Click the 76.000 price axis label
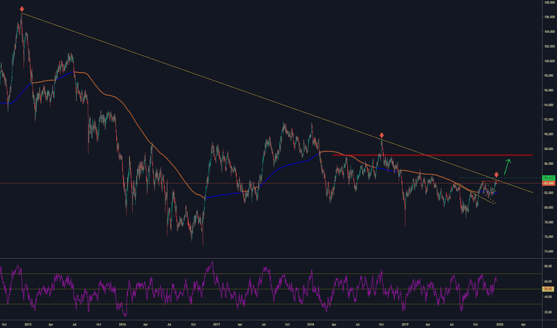This screenshot has width=557, height=328. pyautogui.click(x=547, y=237)
